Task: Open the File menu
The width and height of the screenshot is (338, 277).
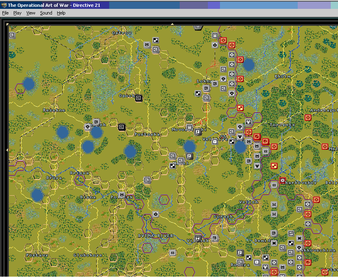Action: 5,13
